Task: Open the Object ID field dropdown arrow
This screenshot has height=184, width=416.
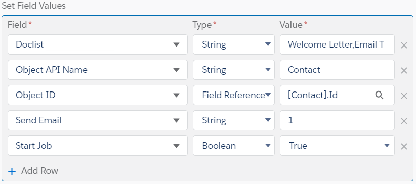Action: click(176, 95)
